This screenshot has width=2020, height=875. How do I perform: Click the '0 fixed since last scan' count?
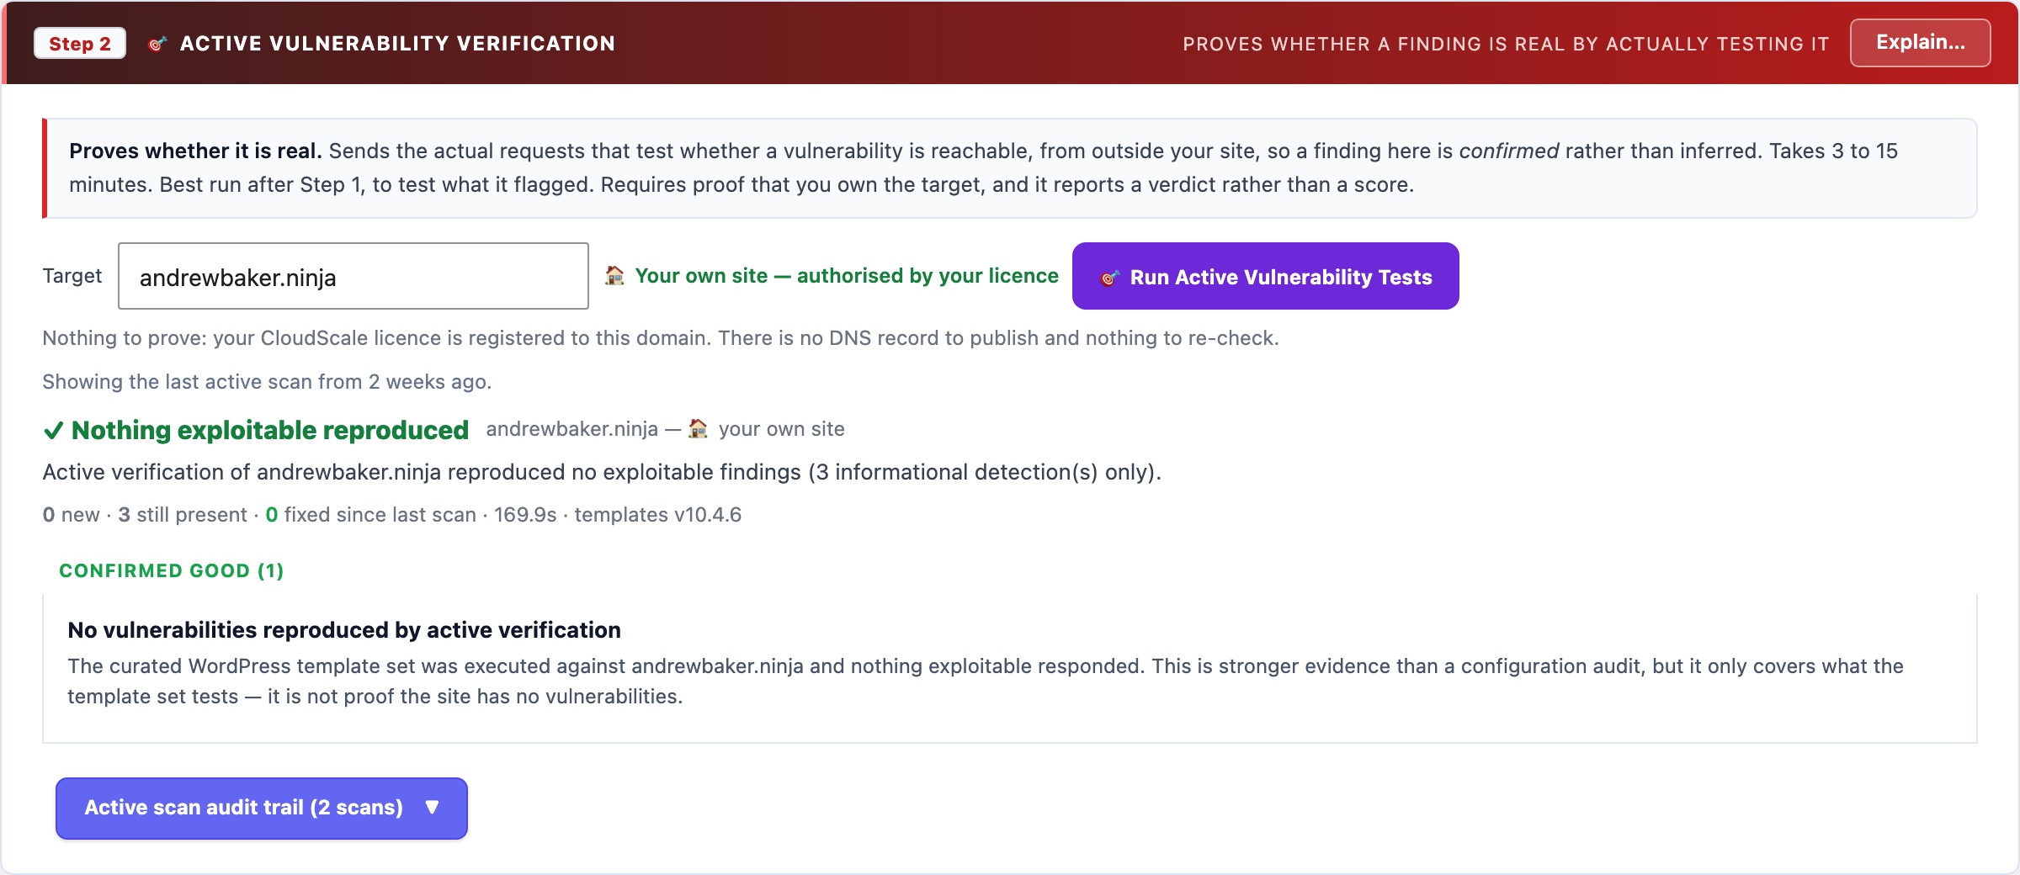pyautogui.click(x=371, y=515)
